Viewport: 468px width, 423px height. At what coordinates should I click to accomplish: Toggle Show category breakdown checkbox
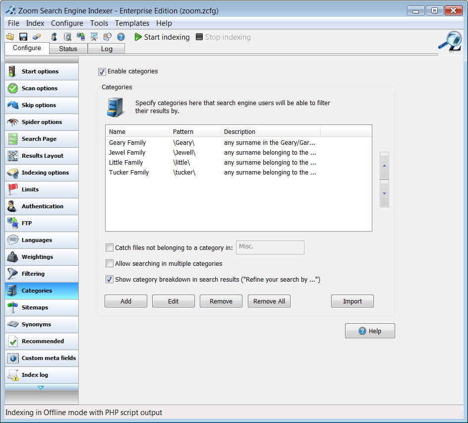pos(110,279)
